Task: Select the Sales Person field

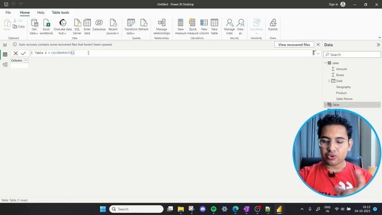Action: [344, 99]
